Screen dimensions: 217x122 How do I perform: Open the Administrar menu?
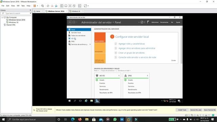pyautogui.click(x=155, y=22)
